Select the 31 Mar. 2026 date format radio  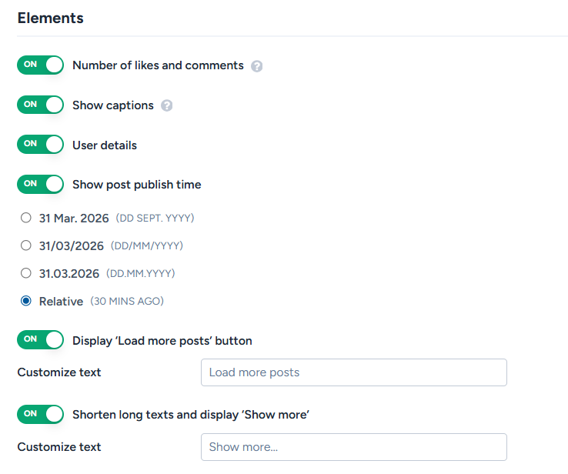tap(26, 219)
